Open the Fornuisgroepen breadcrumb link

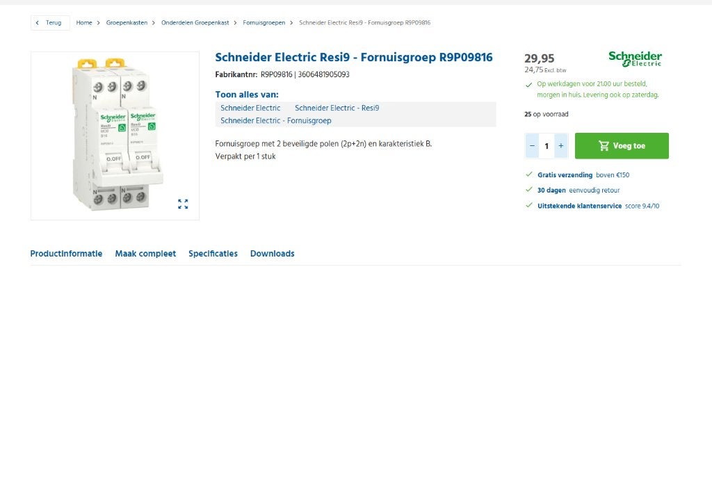pyautogui.click(x=264, y=23)
